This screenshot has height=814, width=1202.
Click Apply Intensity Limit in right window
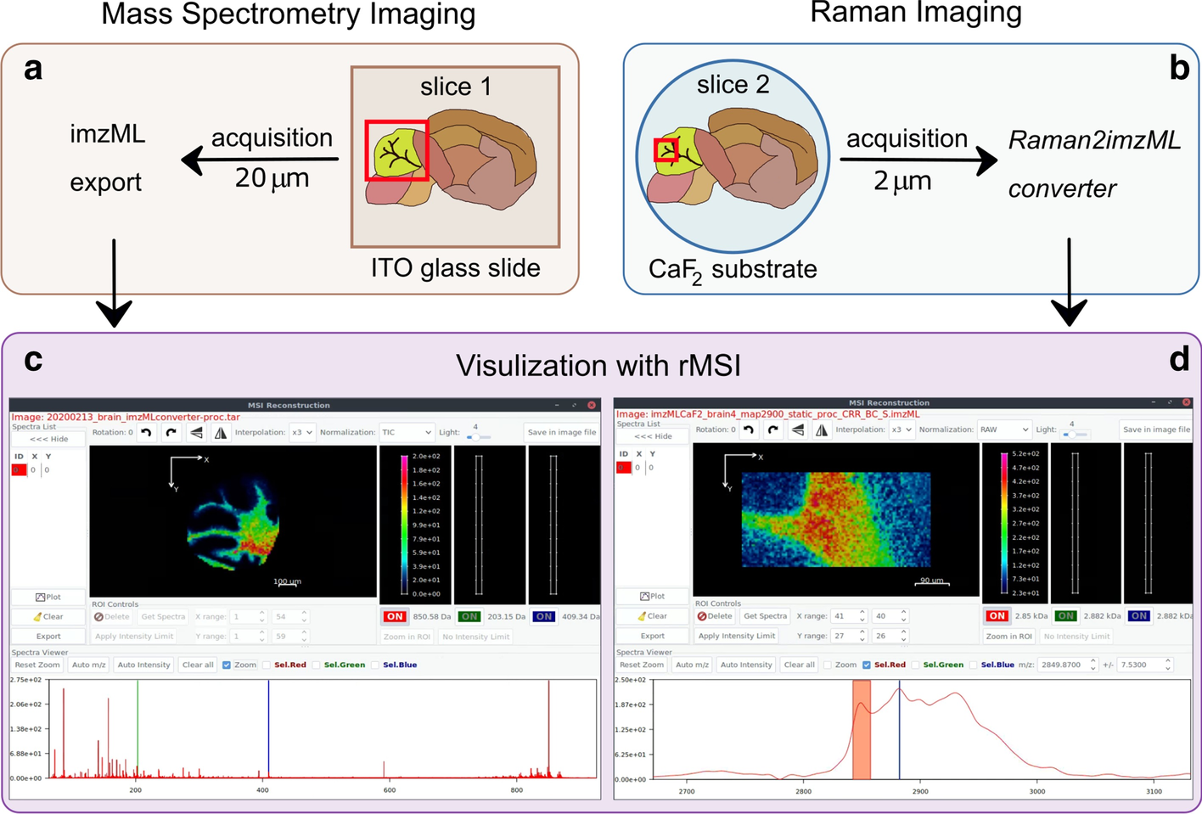(x=737, y=636)
